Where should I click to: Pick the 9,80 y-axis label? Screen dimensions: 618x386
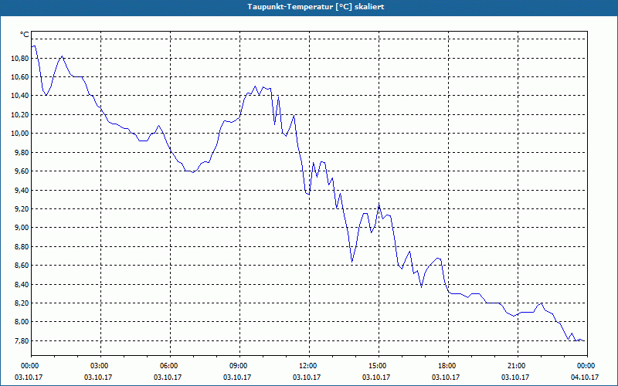point(21,152)
